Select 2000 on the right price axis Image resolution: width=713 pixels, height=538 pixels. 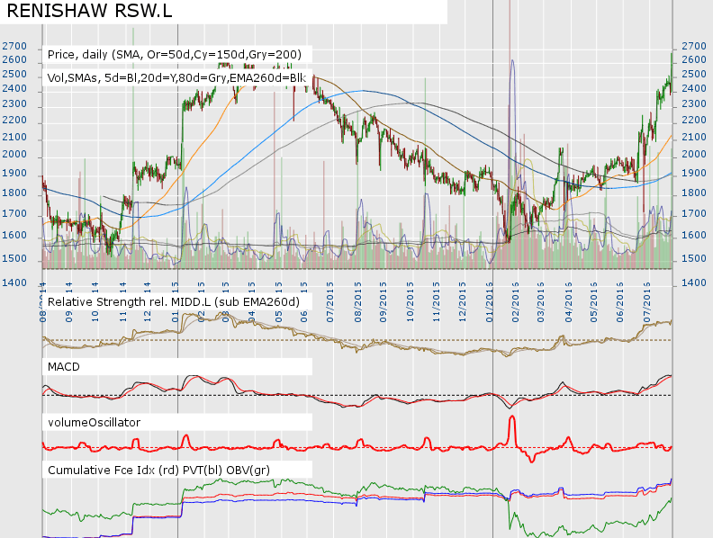click(x=694, y=154)
